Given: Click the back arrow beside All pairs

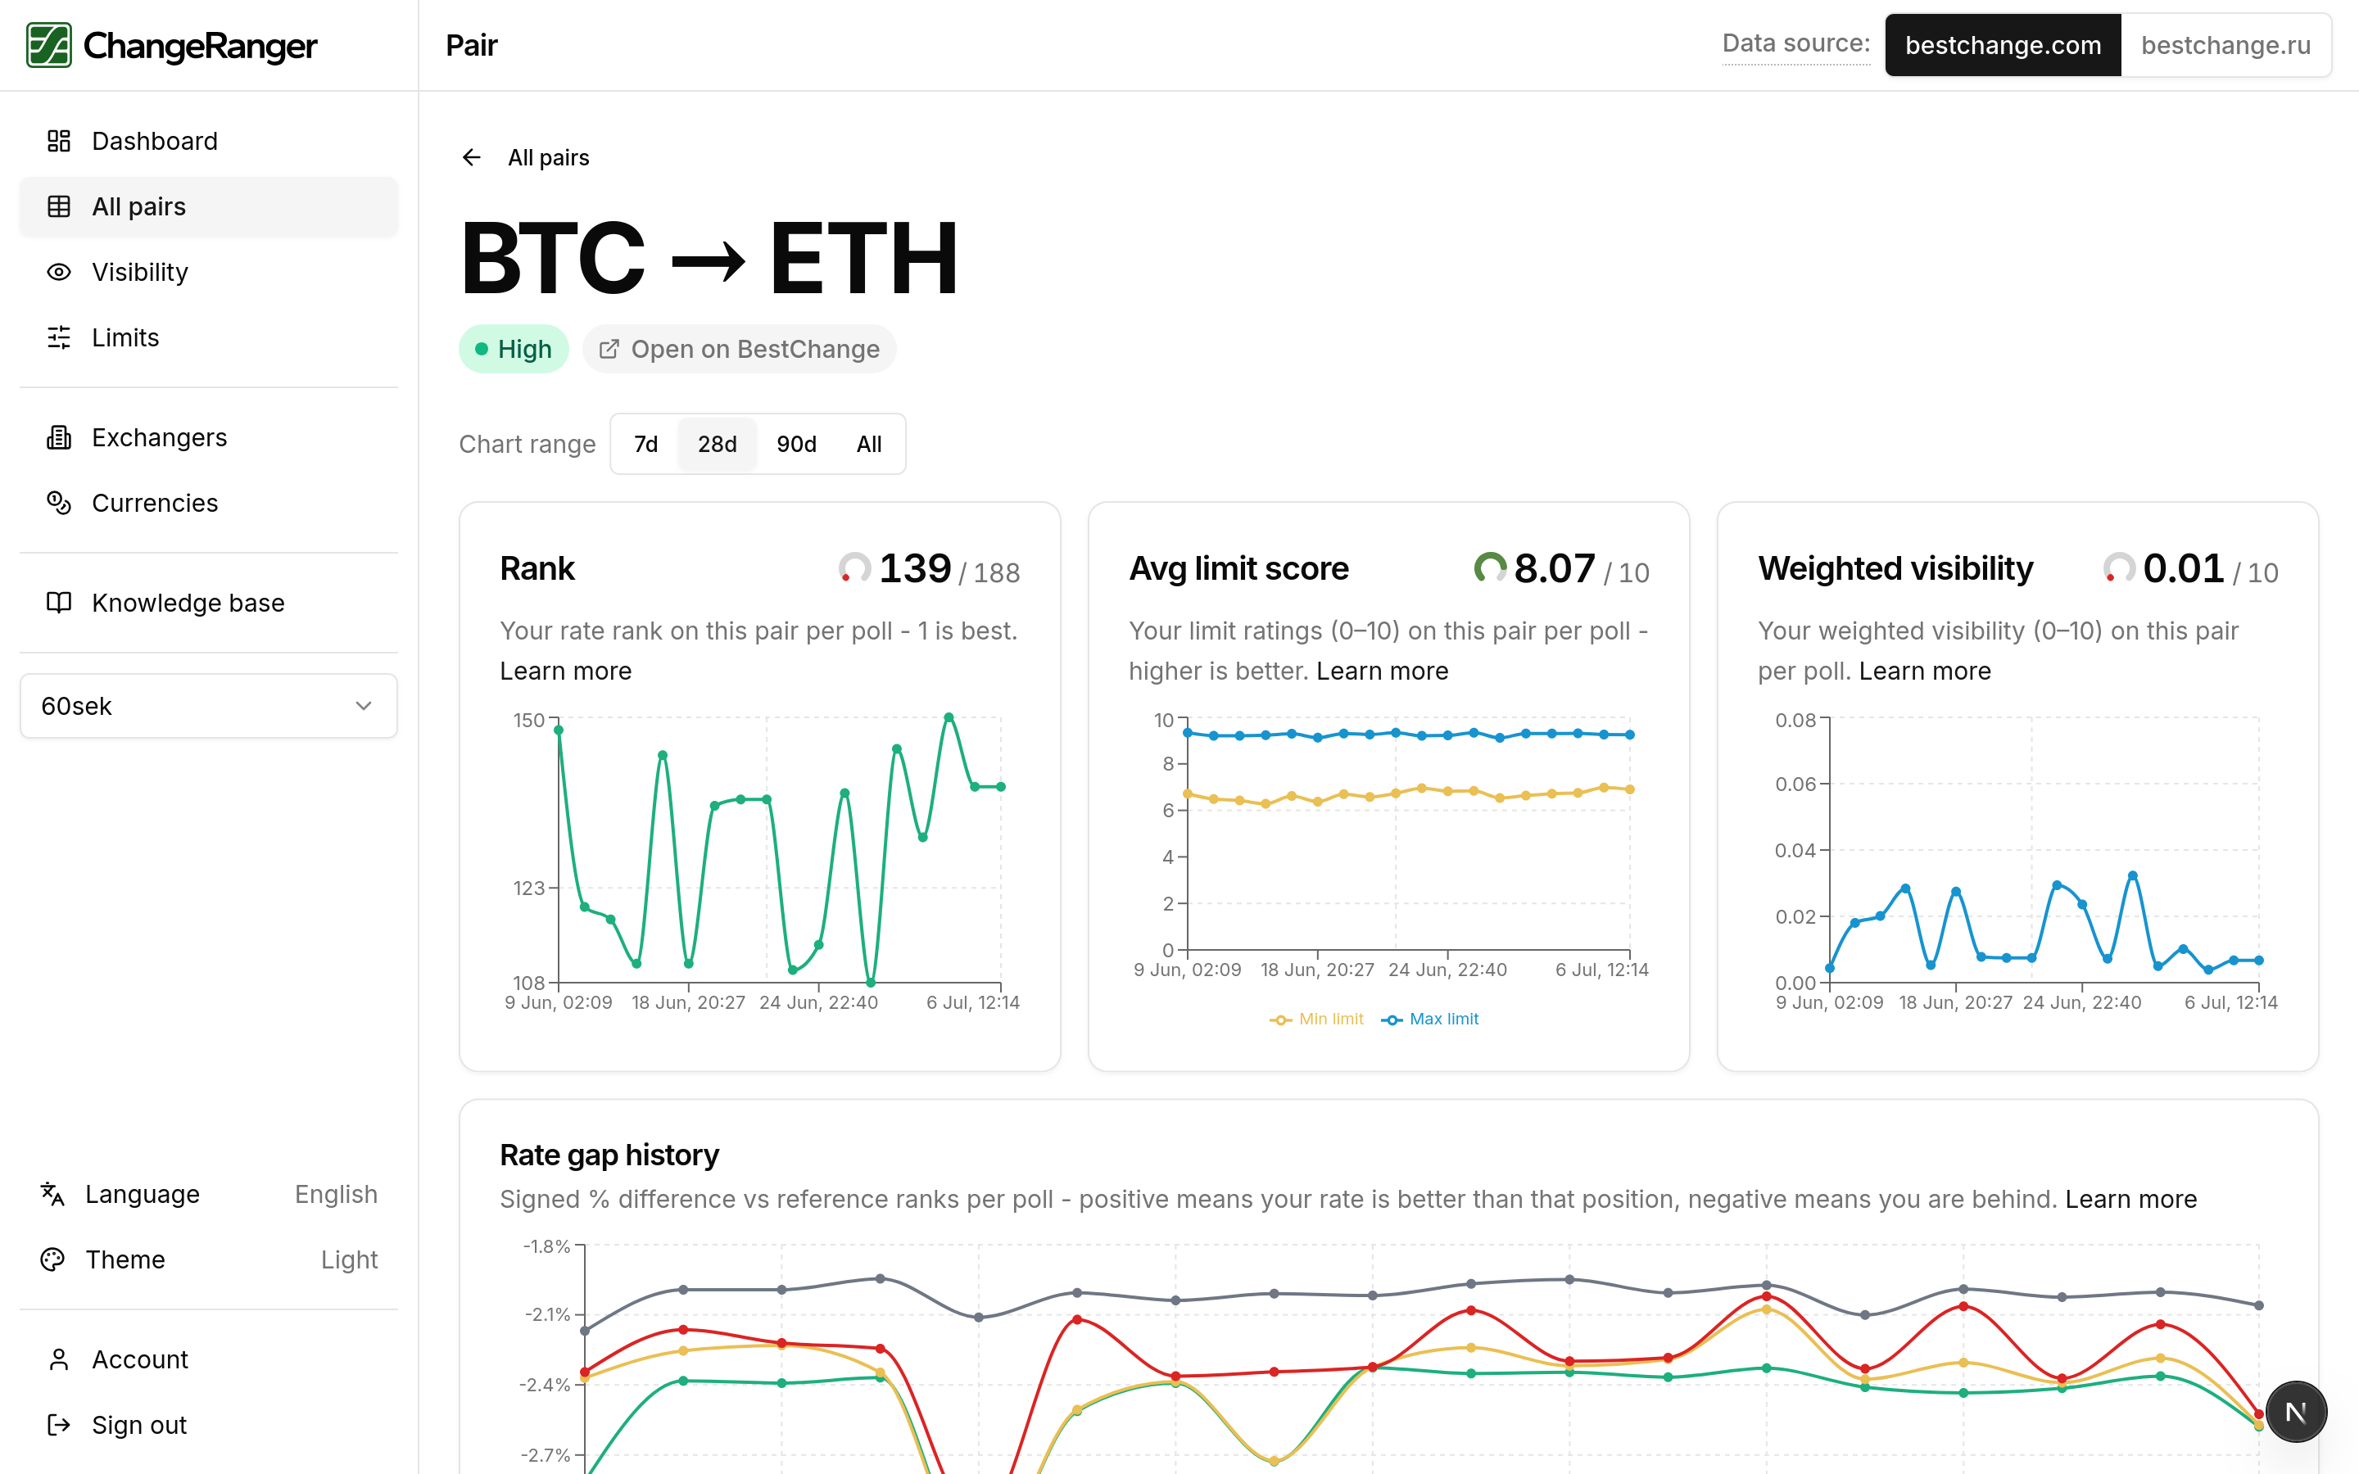Looking at the screenshot, I should coord(472,158).
